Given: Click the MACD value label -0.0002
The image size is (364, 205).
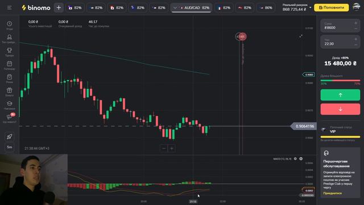Looking at the screenshot, I should point(308,190).
